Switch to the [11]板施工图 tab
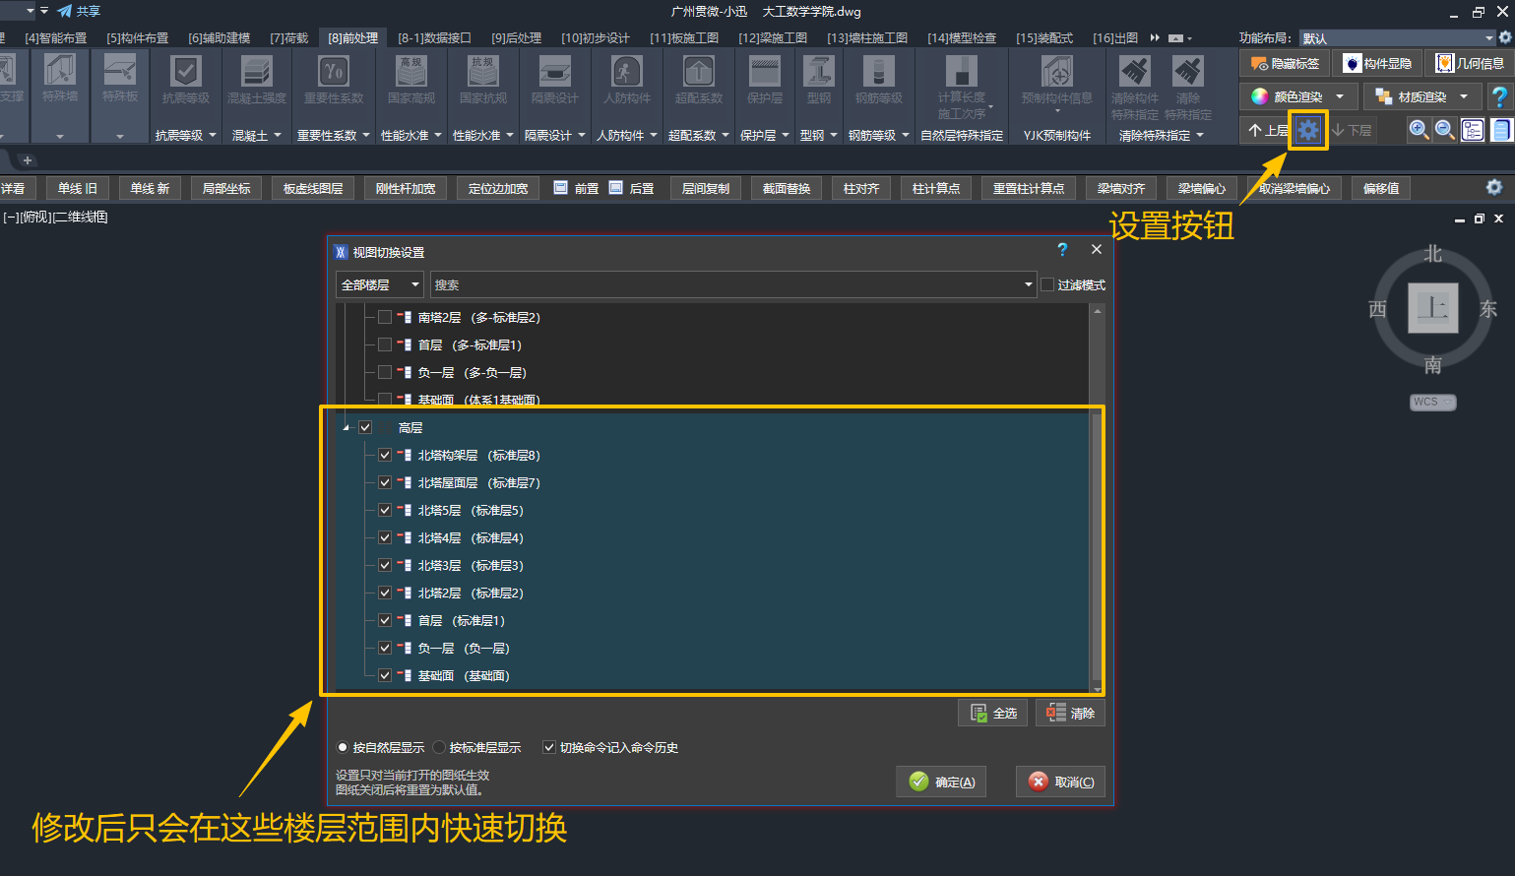Screen dimensions: 1515x876 coord(684,37)
